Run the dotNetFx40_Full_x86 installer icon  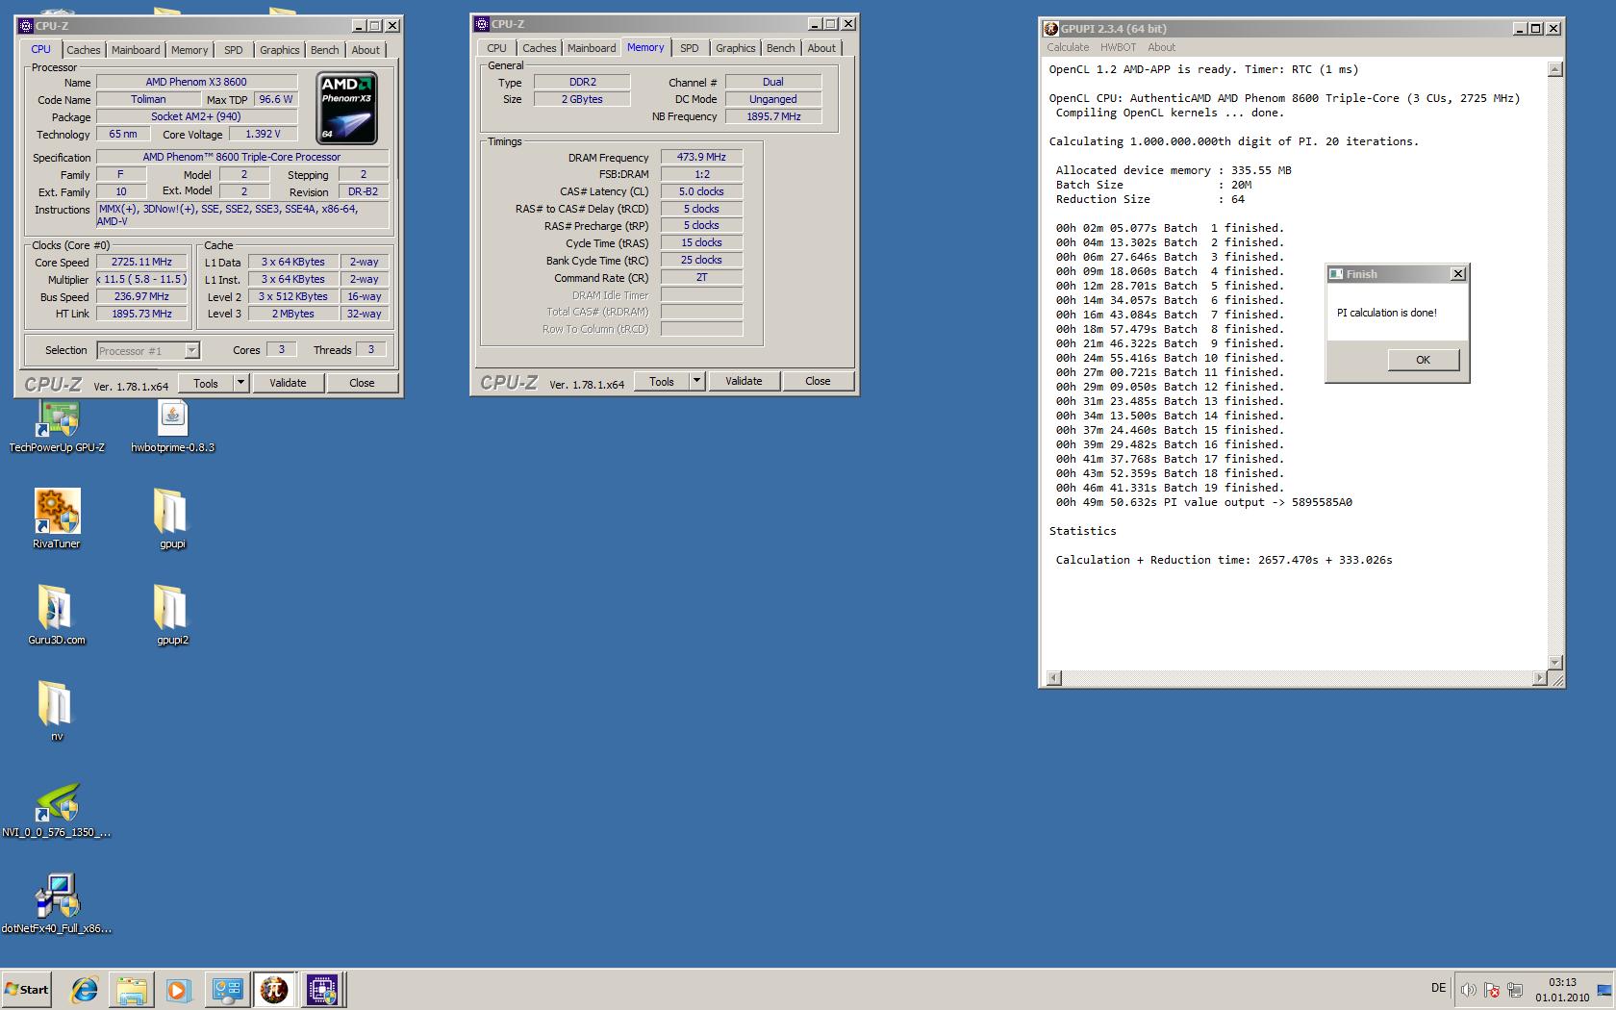(57, 904)
